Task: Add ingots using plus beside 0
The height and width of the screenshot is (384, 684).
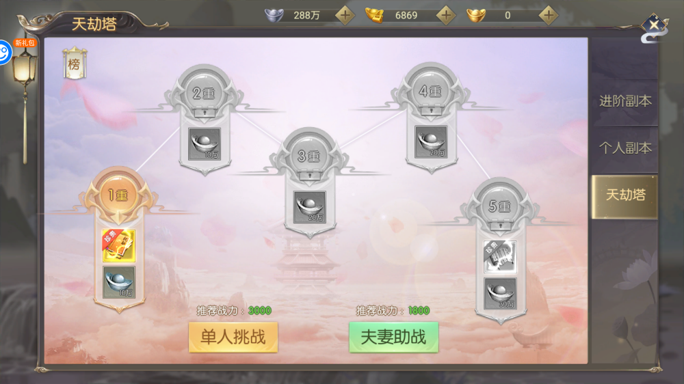Action: [549, 15]
